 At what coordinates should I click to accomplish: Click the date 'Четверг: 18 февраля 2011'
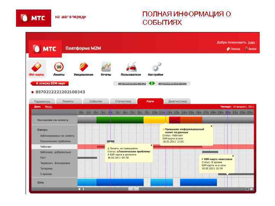(x=237, y=107)
